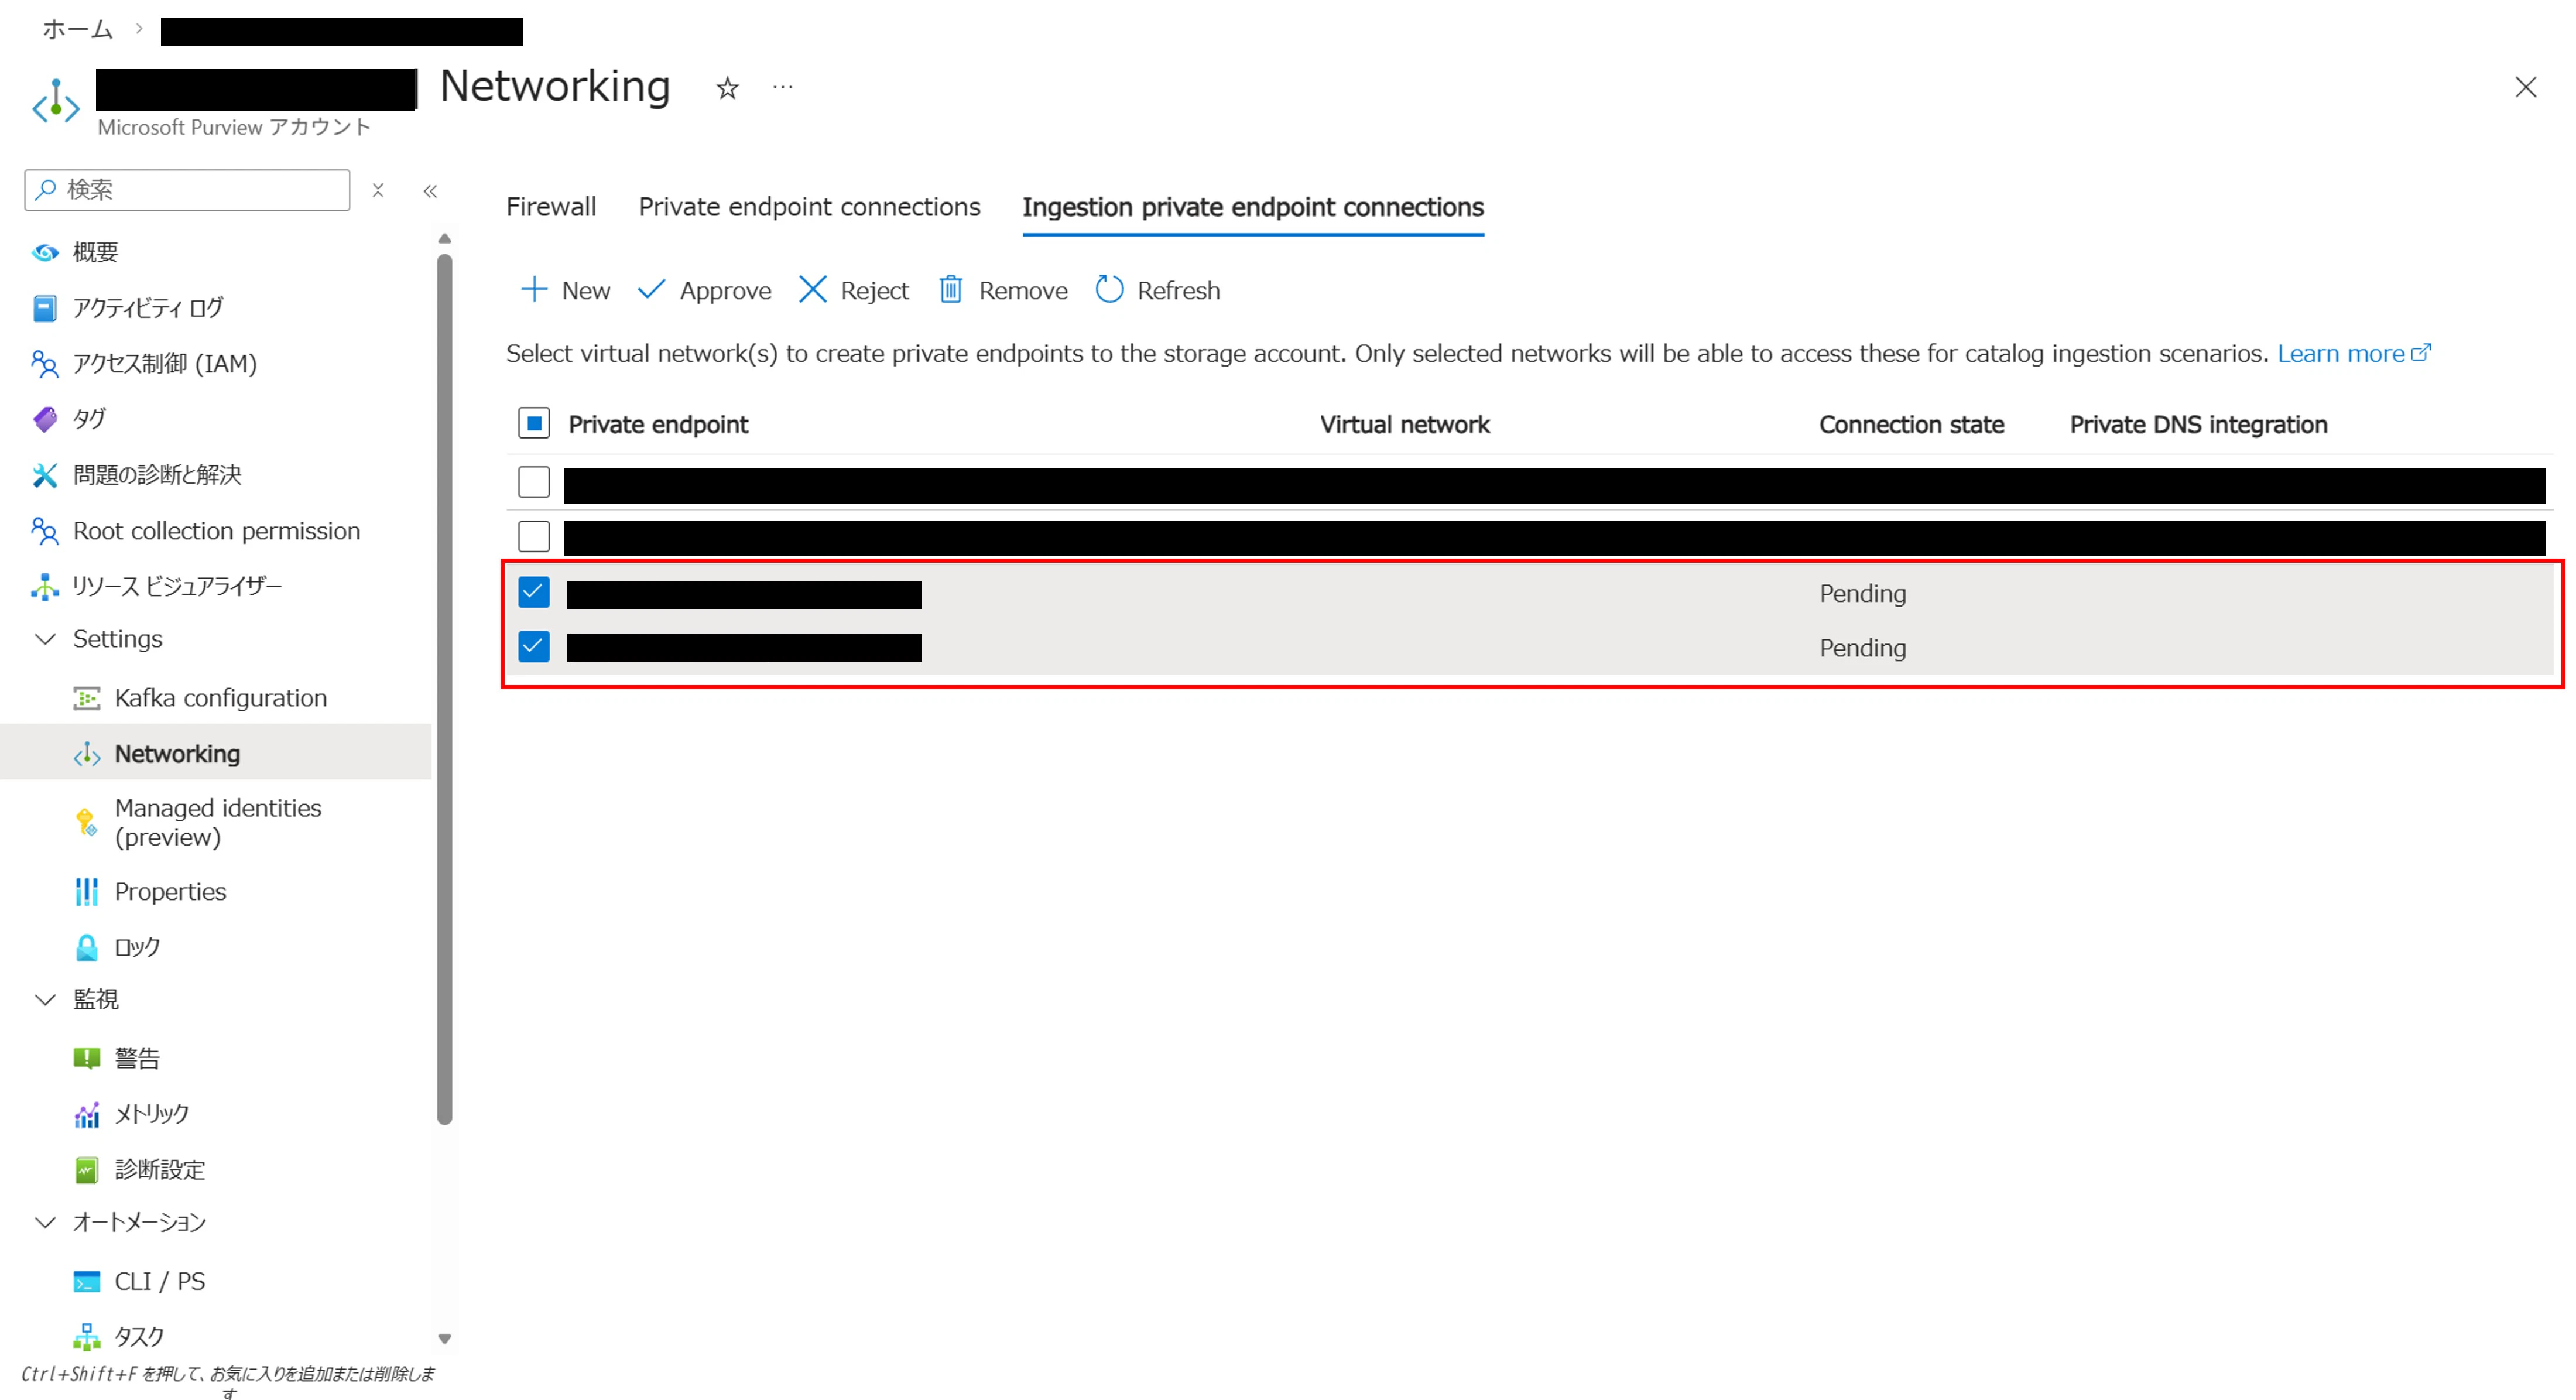This screenshot has width=2576, height=1400.
Task: Open Kafka configuration in the sidebar
Action: click(x=220, y=698)
